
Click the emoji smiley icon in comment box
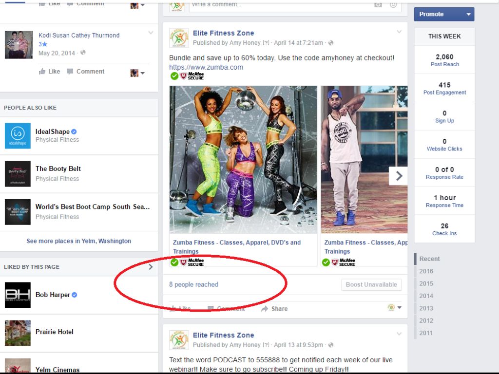[x=393, y=4]
